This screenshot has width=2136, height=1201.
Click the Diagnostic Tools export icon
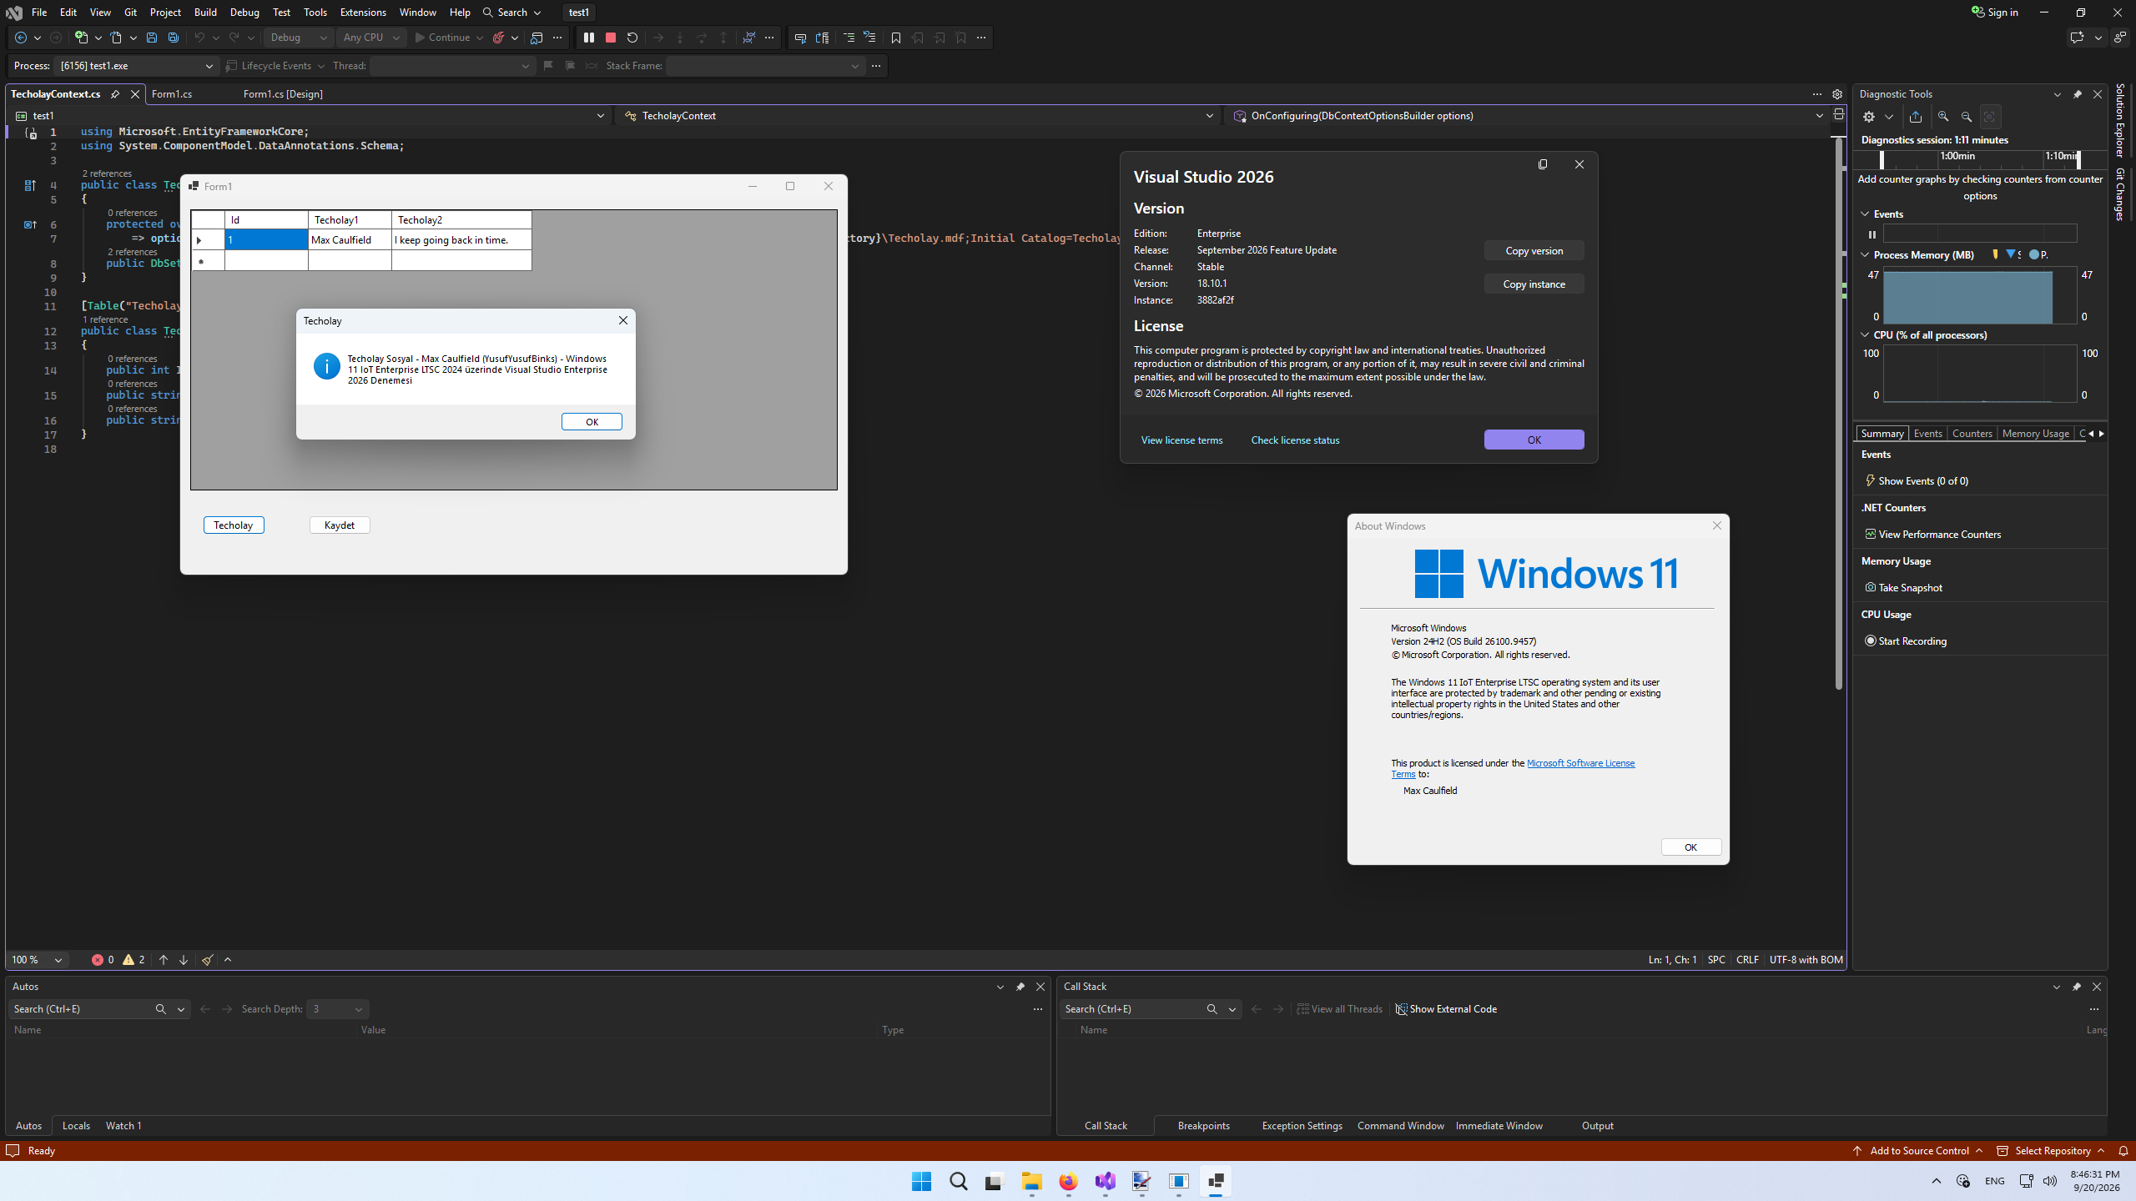click(x=1916, y=117)
